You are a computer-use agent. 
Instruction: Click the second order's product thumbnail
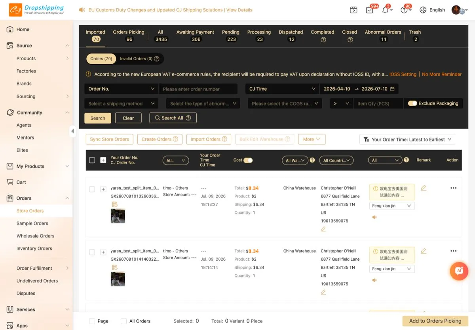118,279
